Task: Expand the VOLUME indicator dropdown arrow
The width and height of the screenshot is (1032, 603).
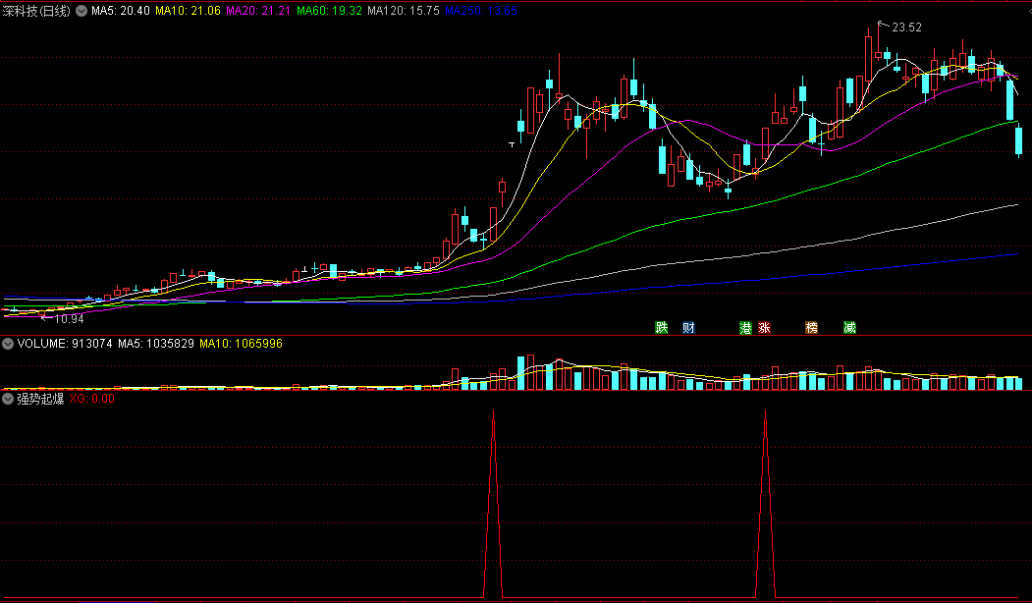Action: (x=8, y=344)
